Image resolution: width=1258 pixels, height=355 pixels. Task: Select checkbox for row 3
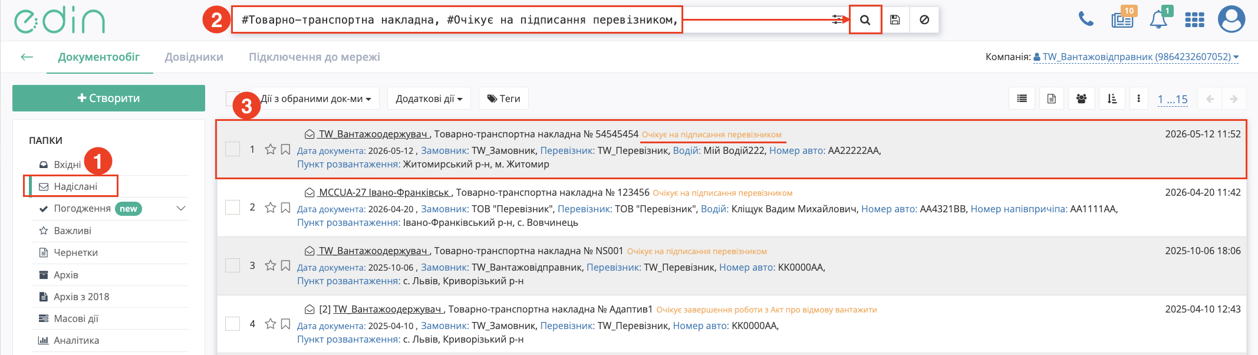[x=233, y=265]
